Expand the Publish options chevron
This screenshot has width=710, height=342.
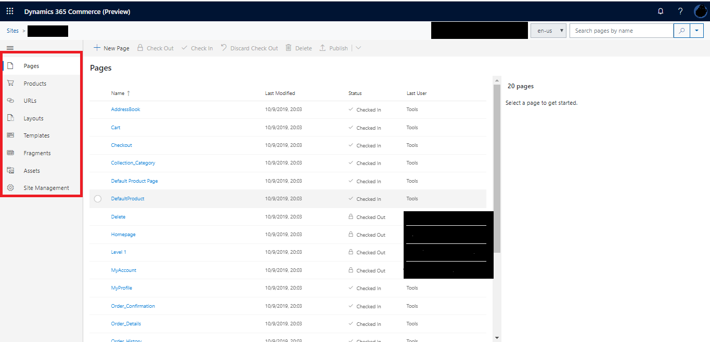pos(358,48)
